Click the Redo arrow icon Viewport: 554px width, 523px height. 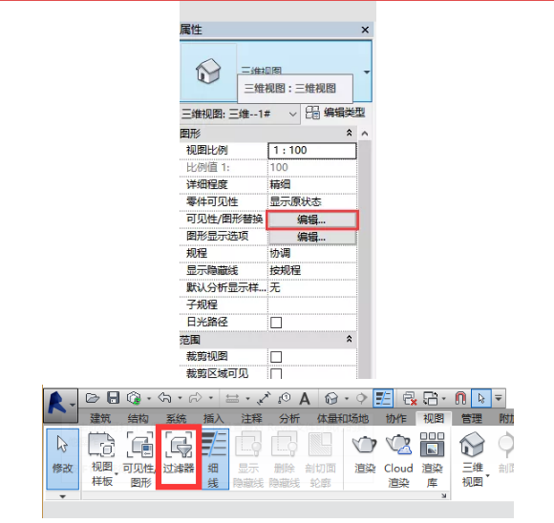(196, 398)
